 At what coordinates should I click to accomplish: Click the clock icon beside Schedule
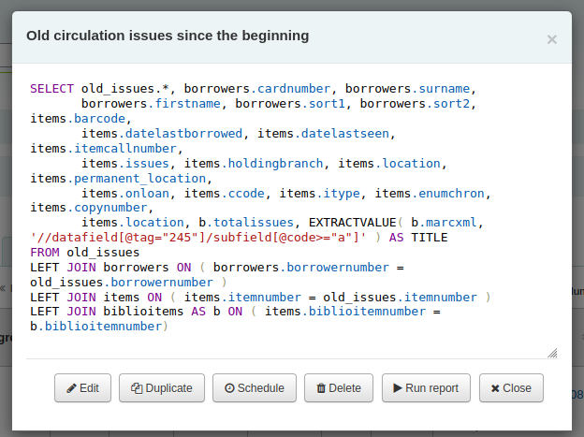tap(229, 388)
